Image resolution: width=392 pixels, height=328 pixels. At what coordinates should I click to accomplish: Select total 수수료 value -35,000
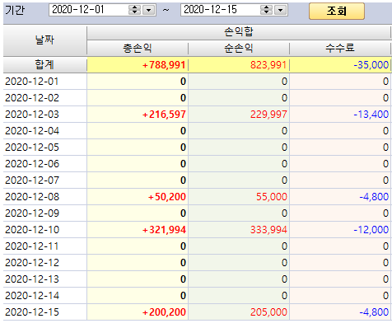pos(340,65)
